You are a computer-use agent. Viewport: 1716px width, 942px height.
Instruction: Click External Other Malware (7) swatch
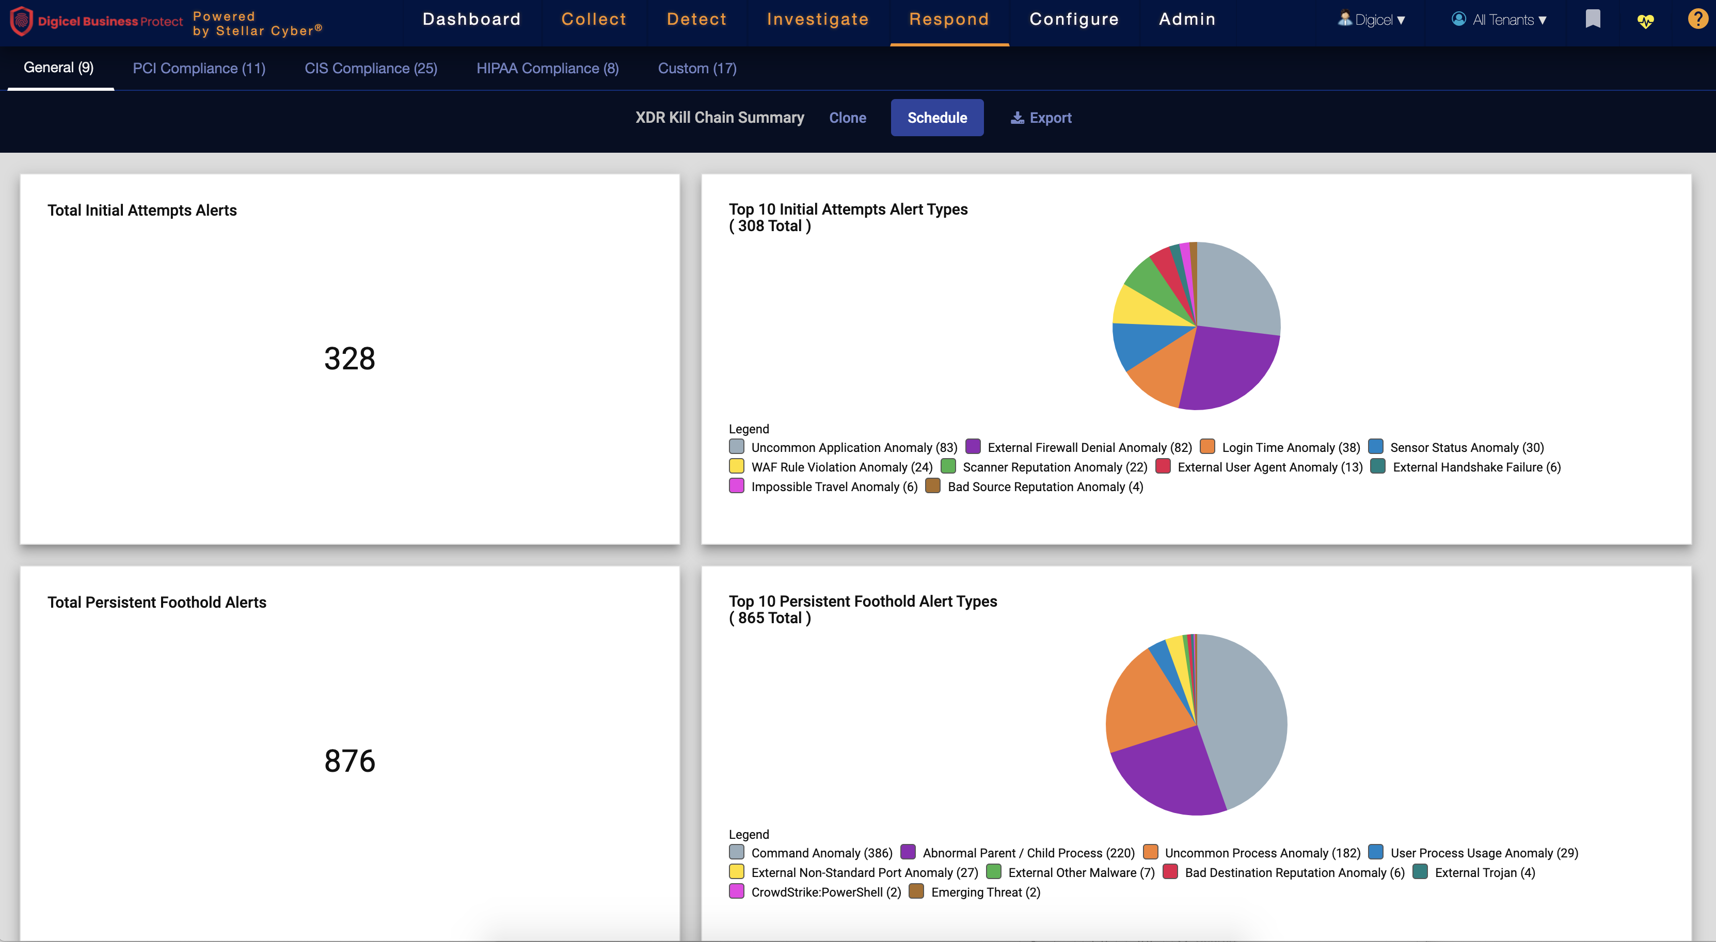click(x=993, y=871)
